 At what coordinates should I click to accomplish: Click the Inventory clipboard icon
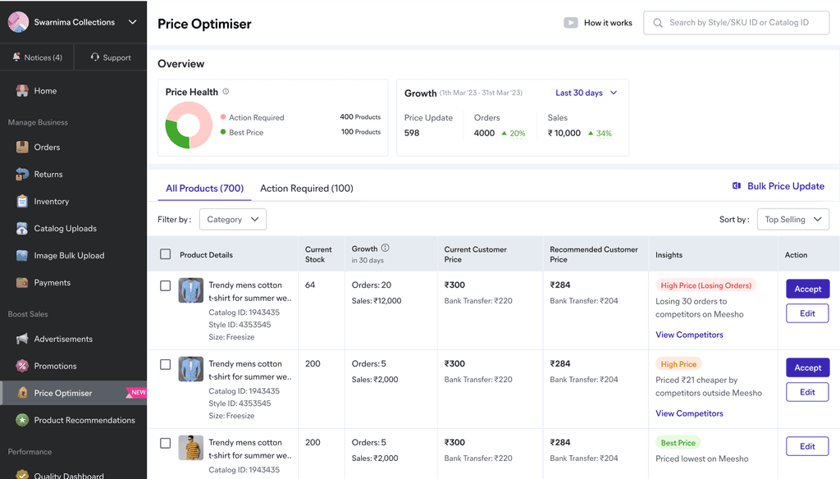tap(22, 202)
